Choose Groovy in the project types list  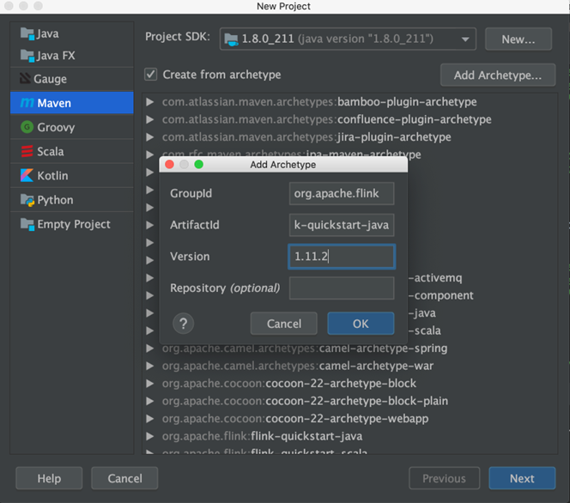tap(72, 127)
